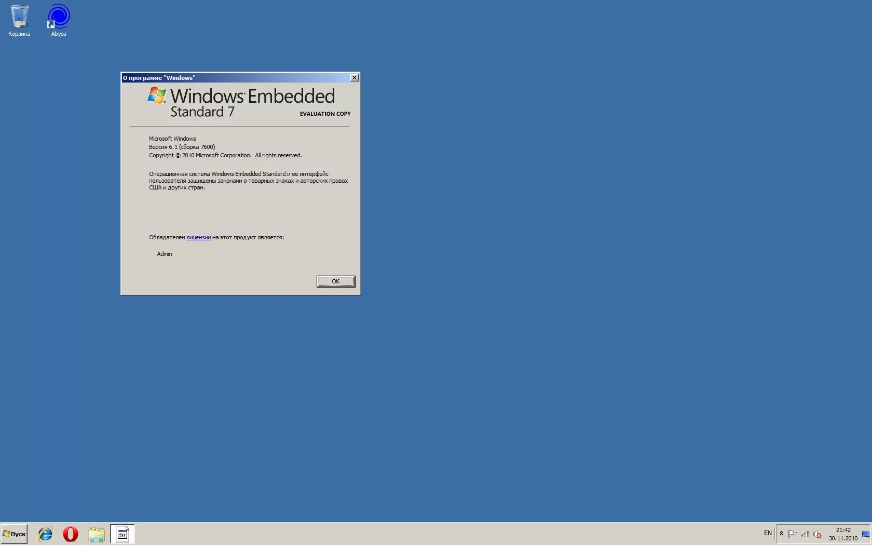The width and height of the screenshot is (872, 545).
Task: Click the Copyright 2010 Microsoft Corporation line
Action: [x=225, y=155]
